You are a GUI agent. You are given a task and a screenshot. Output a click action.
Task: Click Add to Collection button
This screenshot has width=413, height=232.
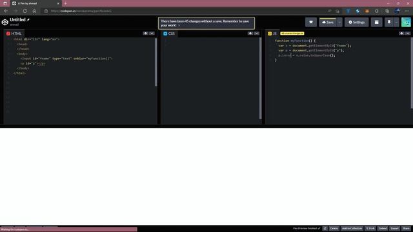click(352, 228)
